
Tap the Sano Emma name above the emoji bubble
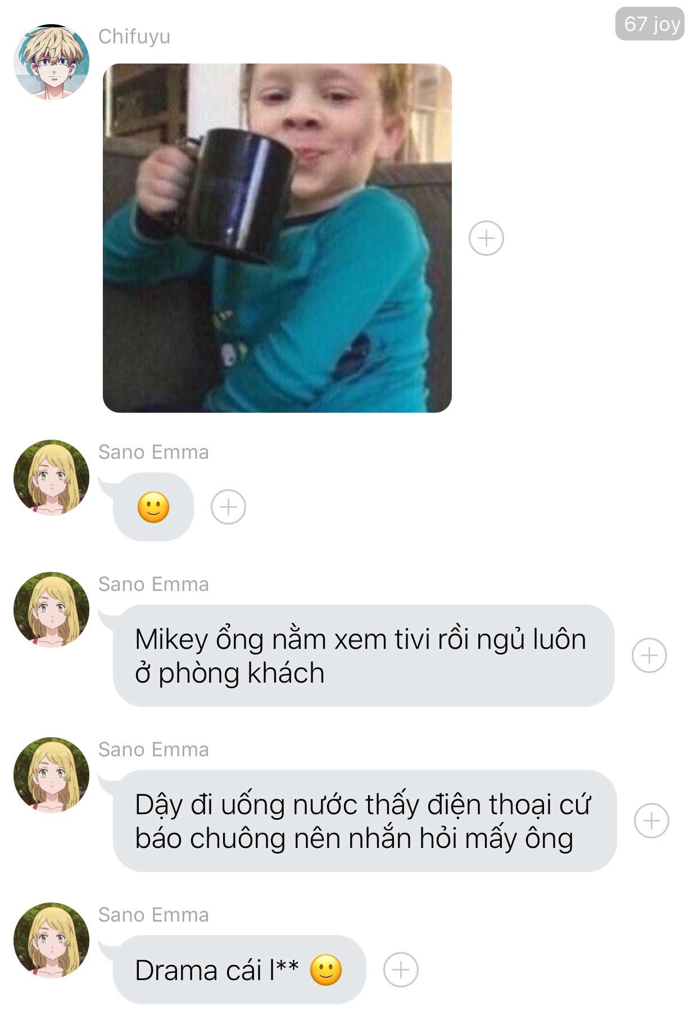[x=153, y=452]
